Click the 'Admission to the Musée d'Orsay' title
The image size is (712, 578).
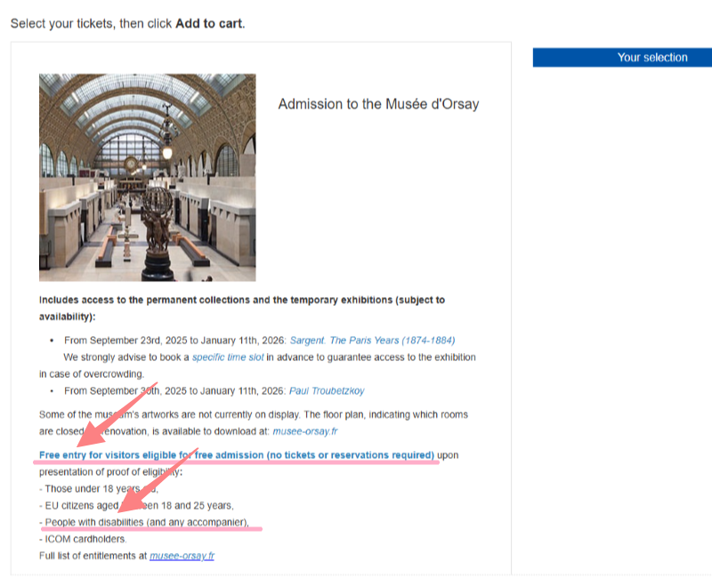(x=378, y=104)
